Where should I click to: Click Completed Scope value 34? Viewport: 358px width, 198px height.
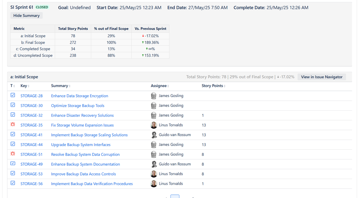click(x=73, y=49)
